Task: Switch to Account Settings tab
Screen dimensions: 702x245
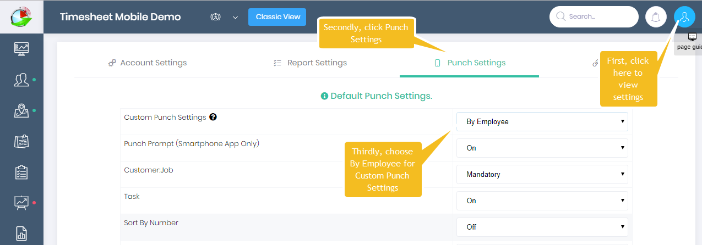Action: tap(148, 63)
